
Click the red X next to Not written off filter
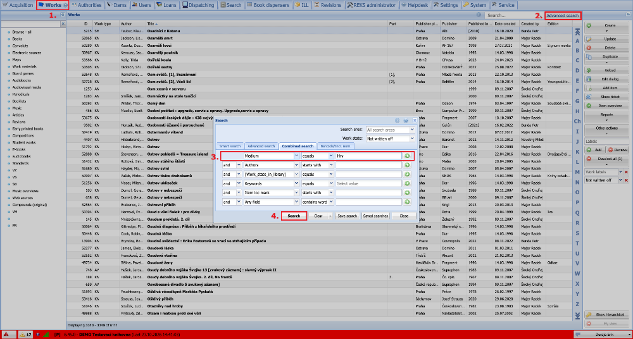pyautogui.click(x=626, y=180)
